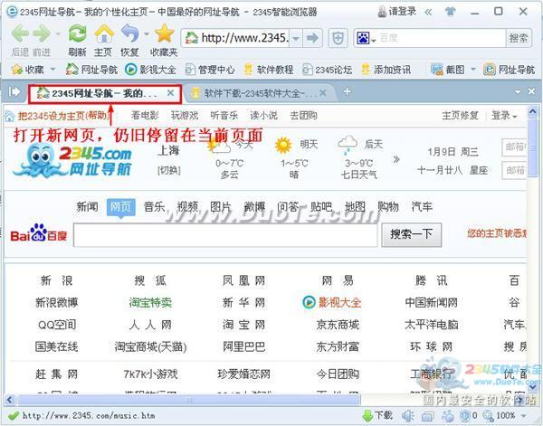This screenshot has width=543, height=426.
Task: Click the shield security icon beside address bar
Action: pos(338,38)
